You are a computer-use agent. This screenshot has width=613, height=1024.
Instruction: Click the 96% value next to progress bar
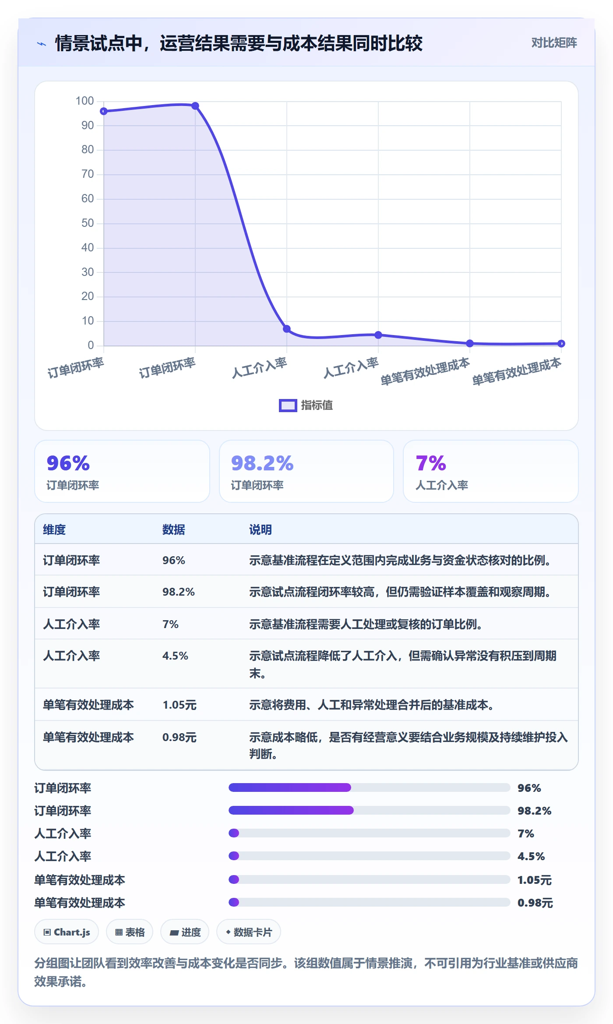point(529,788)
